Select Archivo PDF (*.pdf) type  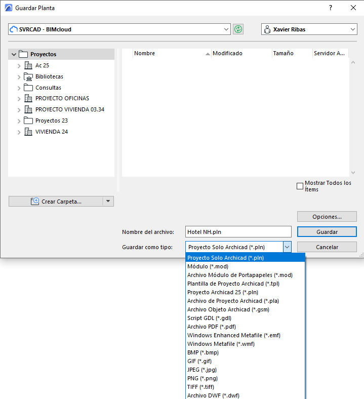[246, 327]
